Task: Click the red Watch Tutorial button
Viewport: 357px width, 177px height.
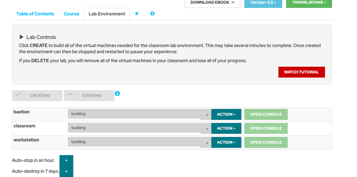Action: (x=301, y=72)
